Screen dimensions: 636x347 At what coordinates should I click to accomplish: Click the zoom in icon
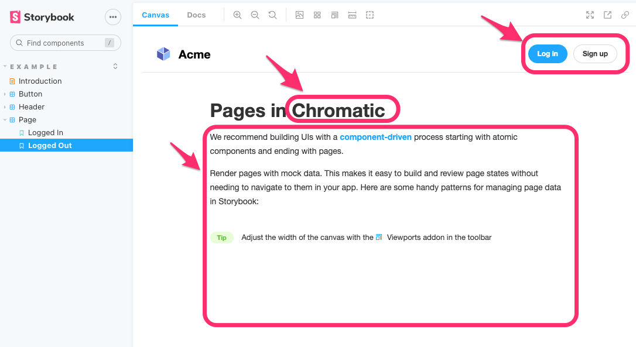pyautogui.click(x=237, y=15)
